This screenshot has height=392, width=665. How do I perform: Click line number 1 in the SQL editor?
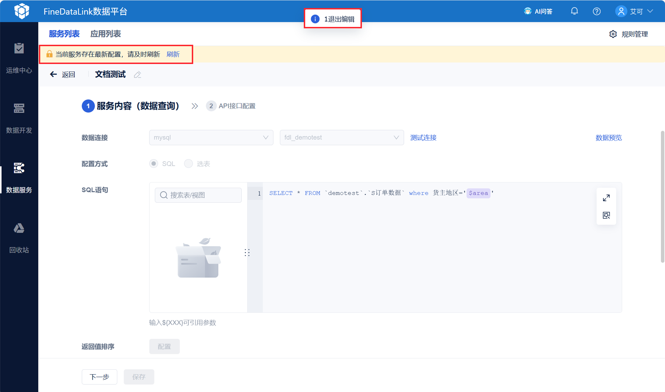point(259,193)
